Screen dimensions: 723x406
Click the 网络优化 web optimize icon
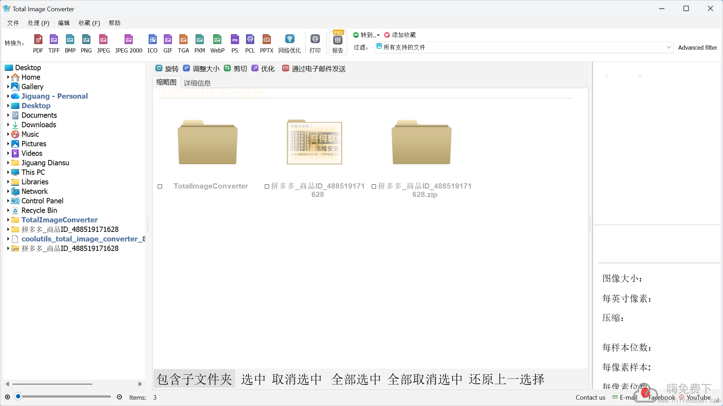pyautogui.click(x=290, y=43)
